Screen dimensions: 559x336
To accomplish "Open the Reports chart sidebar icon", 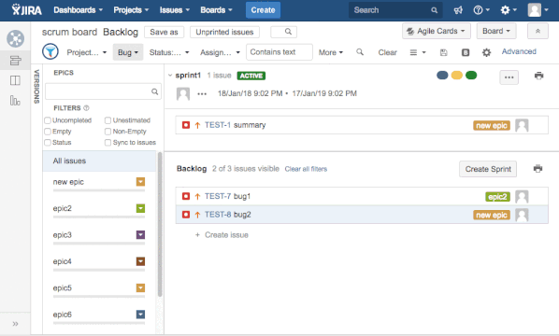I will point(15,101).
